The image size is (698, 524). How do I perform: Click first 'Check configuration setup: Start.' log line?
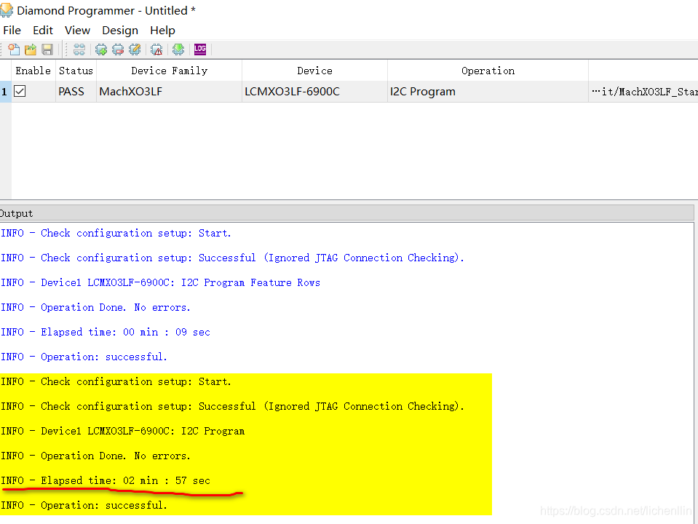point(116,234)
